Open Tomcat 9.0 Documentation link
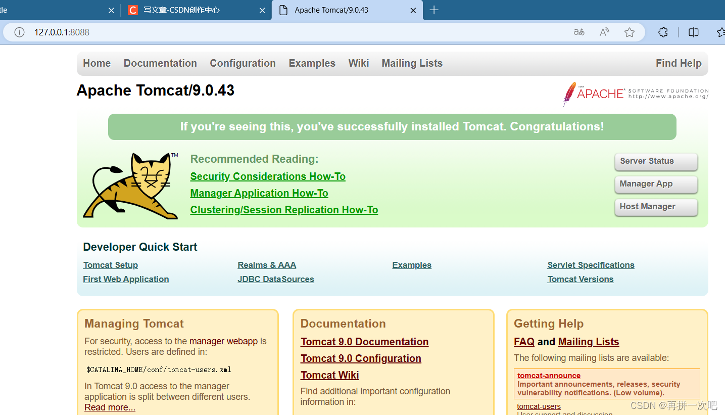Viewport: 725px width, 415px height. click(364, 342)
